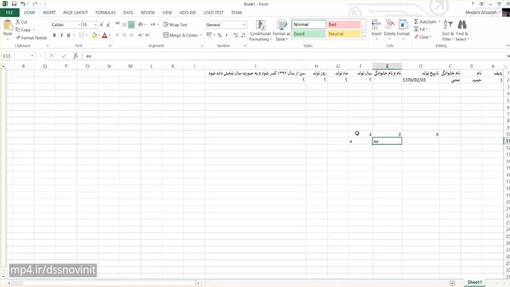The height and width of the screenshot is (287, 510).
Task: Expand the Name Box dropdown arrow
Action: [x=32, y=56]
